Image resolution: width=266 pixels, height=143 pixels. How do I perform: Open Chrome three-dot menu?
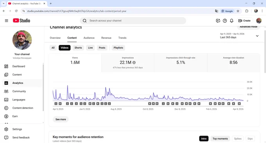pyautogui.click(x=262, y=11)
